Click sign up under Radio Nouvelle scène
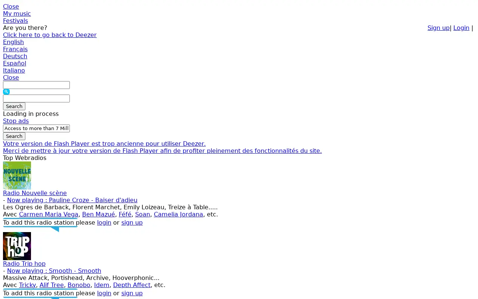This screenshot has height=299, width=478. 132,222
